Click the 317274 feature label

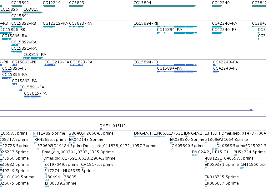(x=52, y=171)
